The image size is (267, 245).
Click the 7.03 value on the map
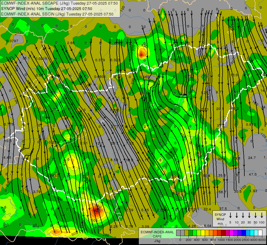130,143
